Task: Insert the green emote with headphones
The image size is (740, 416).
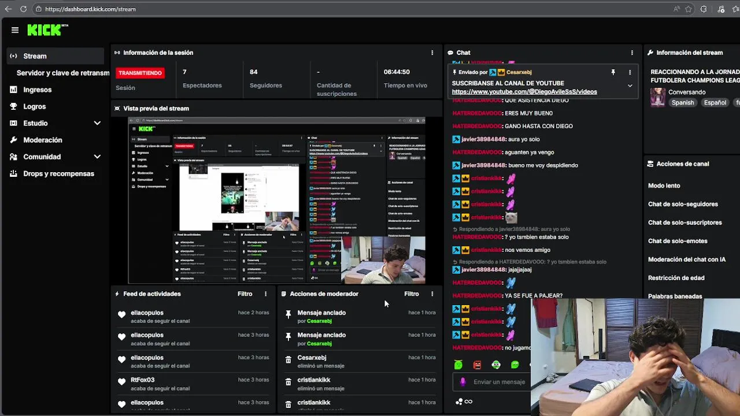Action: 496,365
